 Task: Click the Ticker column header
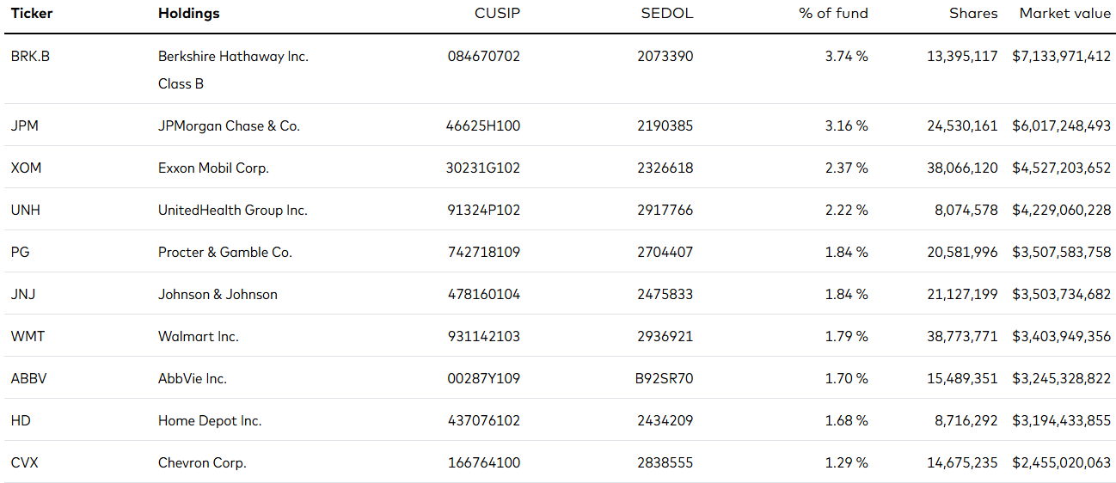(32, 14)
